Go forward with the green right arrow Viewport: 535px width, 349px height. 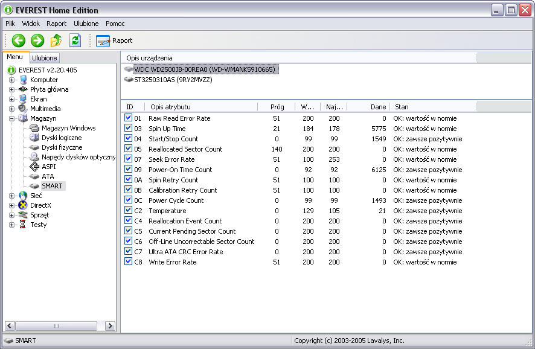[37, 40]
